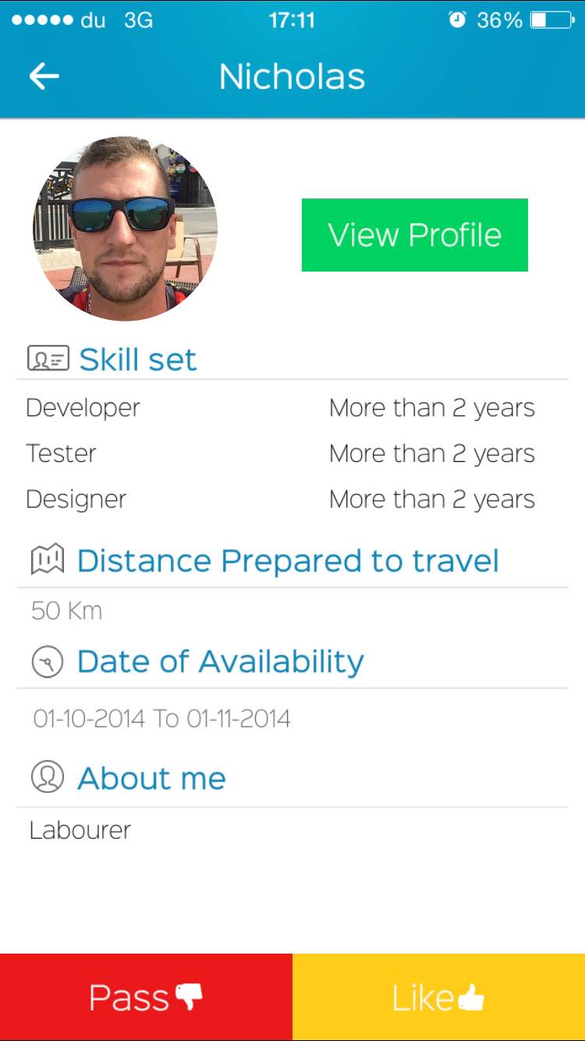Screen dimensions: 585x1041
Task: Tap the alarm clock status icon
Action: [x=457, y=20]
